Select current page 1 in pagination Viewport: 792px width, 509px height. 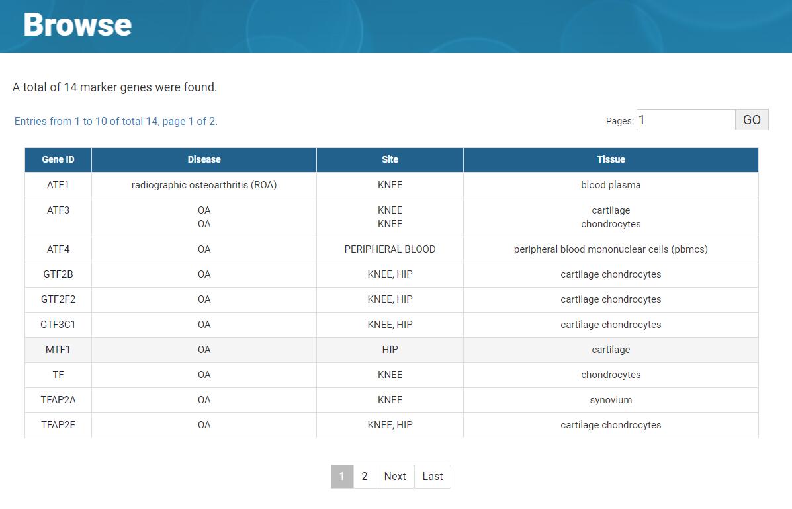(x=342, y=476)
